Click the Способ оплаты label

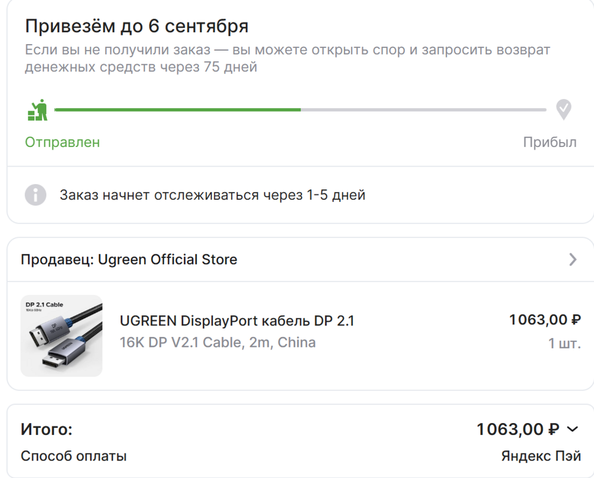coord(74,456)
